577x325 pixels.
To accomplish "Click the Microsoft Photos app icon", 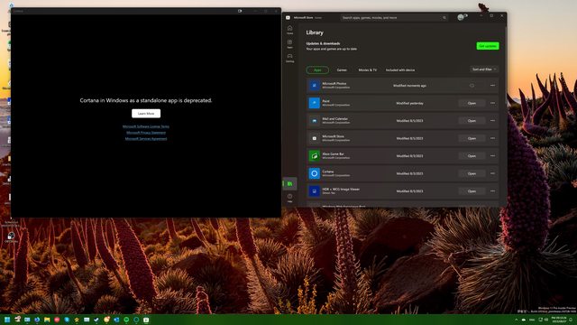I will coord(315,86).
